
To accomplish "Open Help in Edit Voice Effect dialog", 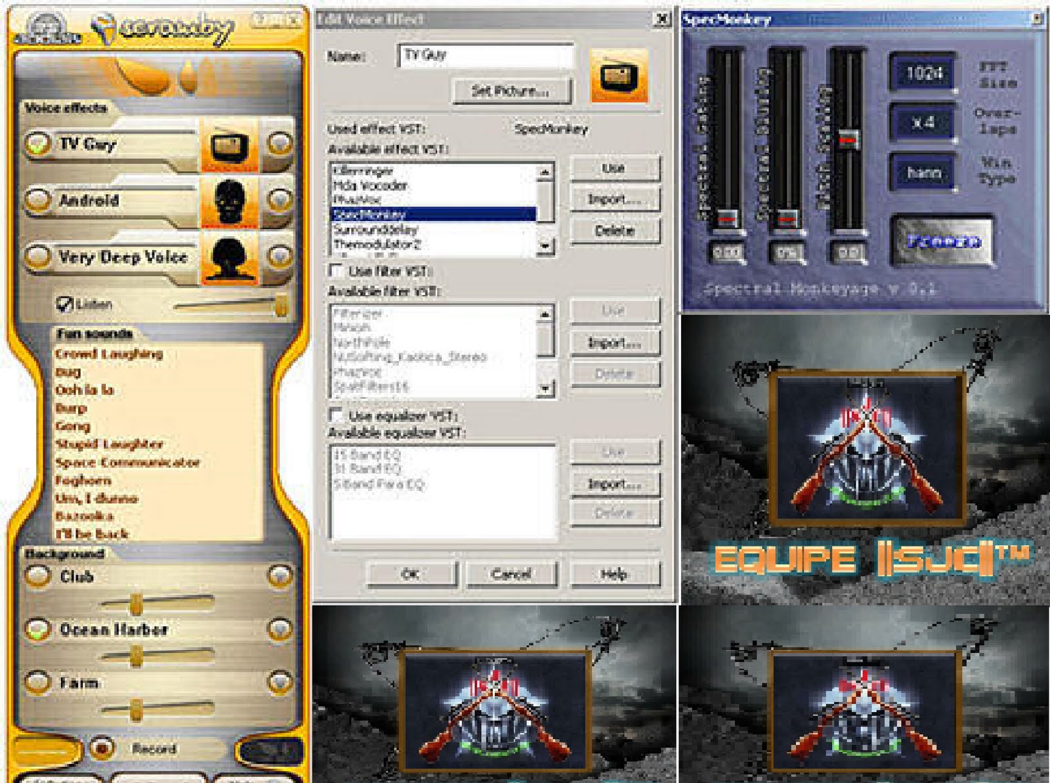I will [614, 574].
